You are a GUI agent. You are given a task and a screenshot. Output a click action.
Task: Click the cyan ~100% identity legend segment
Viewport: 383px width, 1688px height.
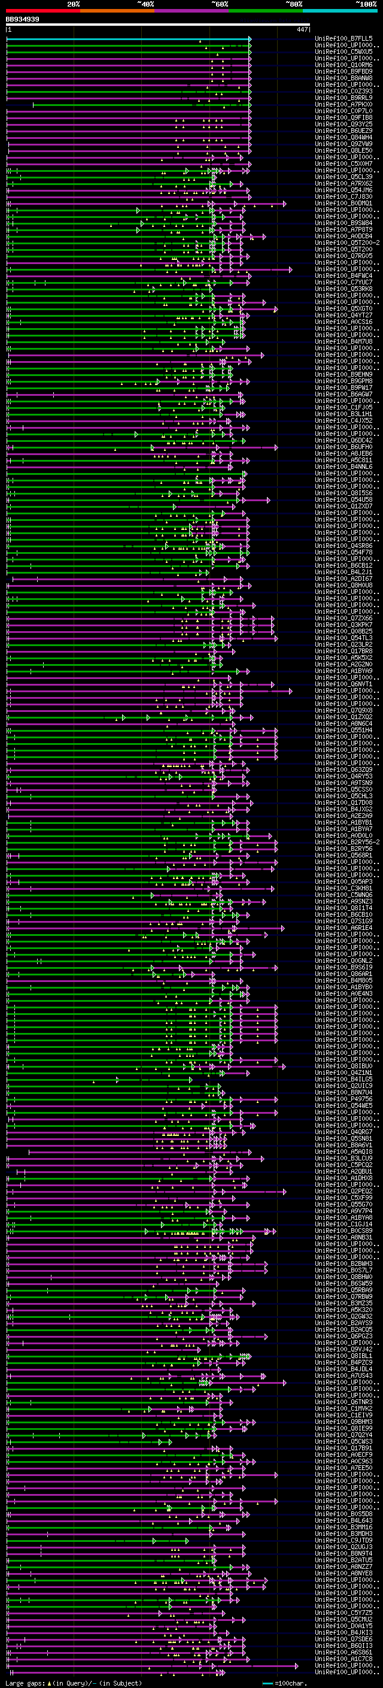click(x=340, y=11)
